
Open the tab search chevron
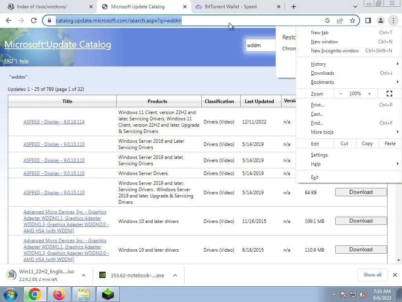[x=355, y=7]
